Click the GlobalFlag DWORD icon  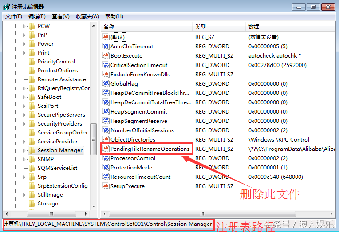pyautogui.click(x=106, y=83)
